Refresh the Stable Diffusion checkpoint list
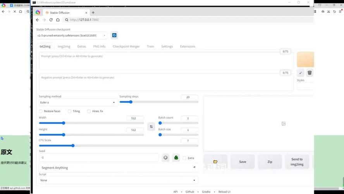Image resolution: width=344 pixels, height=194 pixels. tap(114, 35)
